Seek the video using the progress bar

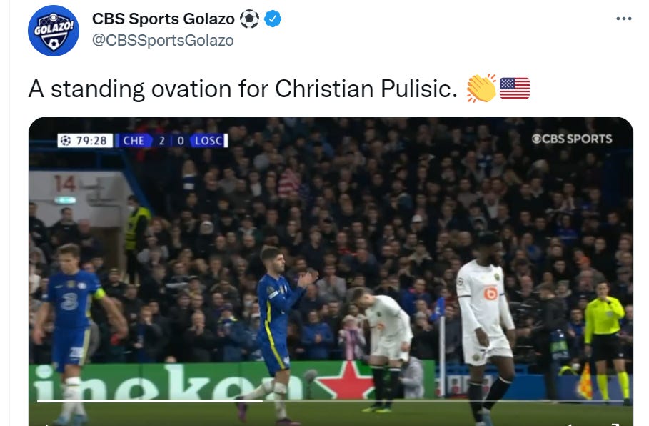tap(331, 401)
